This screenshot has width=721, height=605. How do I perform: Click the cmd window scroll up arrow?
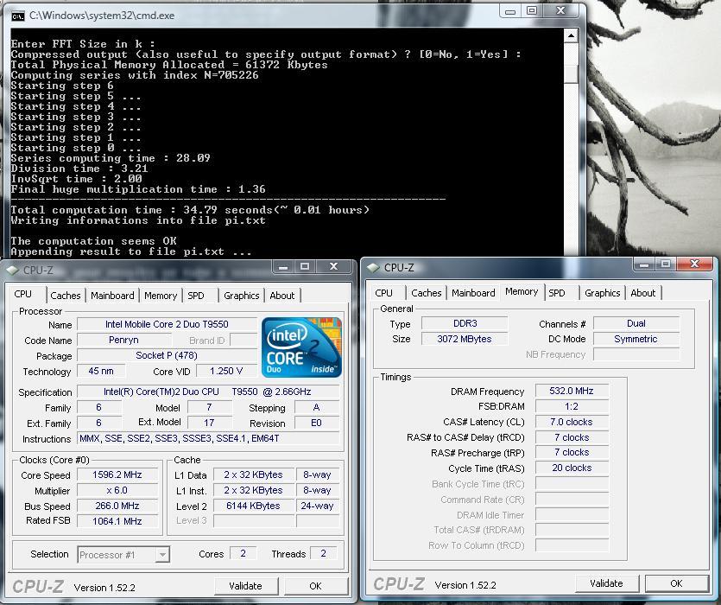pos(571,35)
